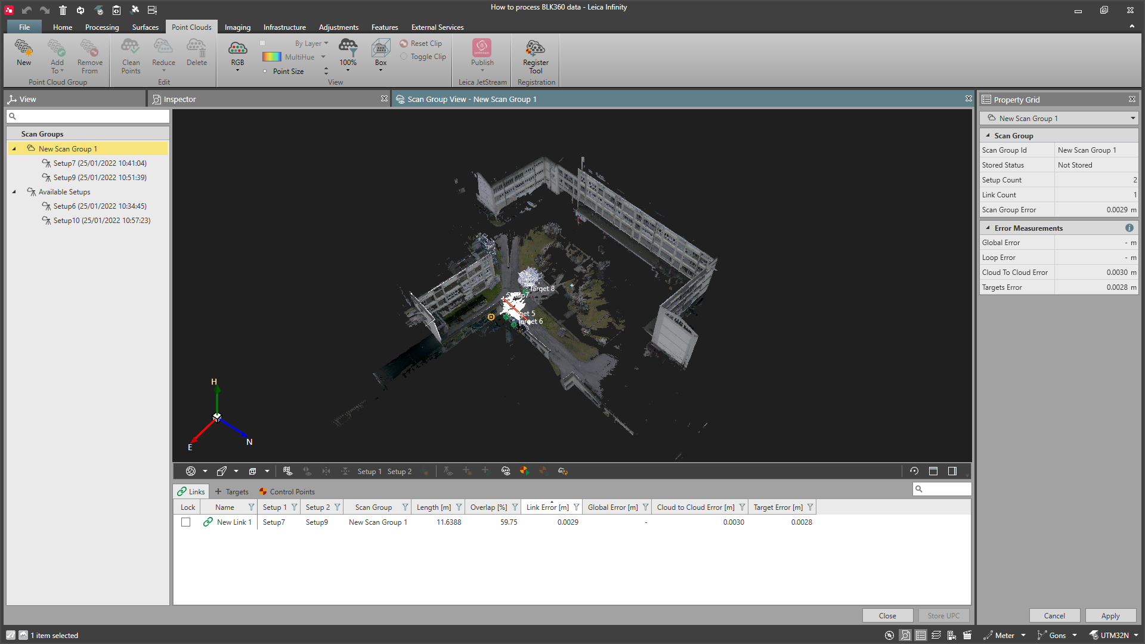Click the Box clip tool icon
The image size is (1145, 644).
380,48
